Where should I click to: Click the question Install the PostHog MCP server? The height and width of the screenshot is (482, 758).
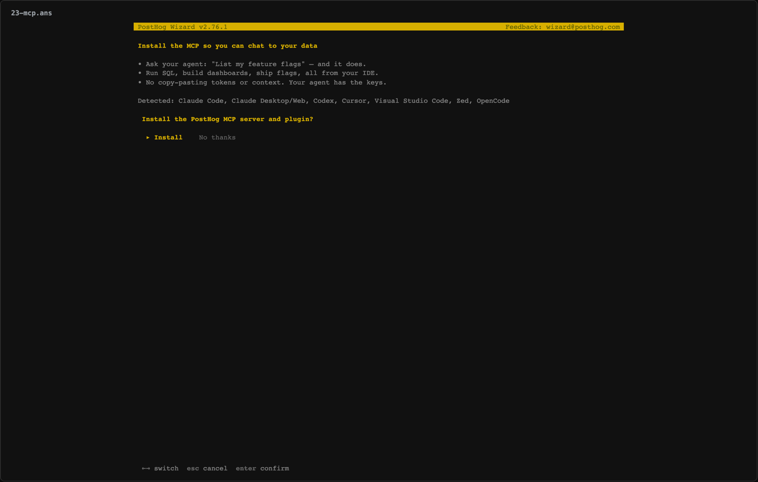(227, 119)
